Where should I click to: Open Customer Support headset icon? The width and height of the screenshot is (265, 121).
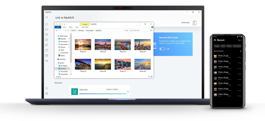point(47,29)
